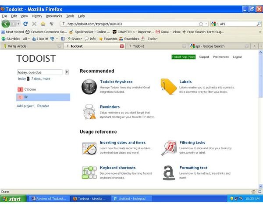Switch to Review of Todoist taskbar item
263x204 pixels.
click(x=50, y=199)
